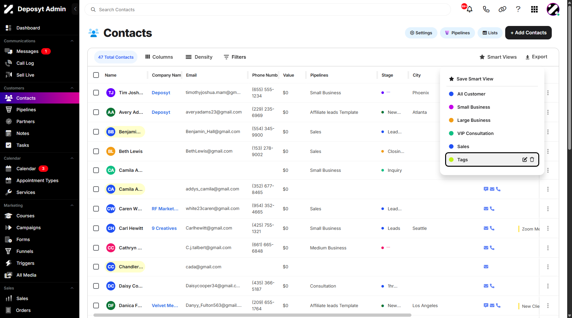The image size is (572, 318).
Task: Click phone icon in Caren W... row
Action: (492, 209)
